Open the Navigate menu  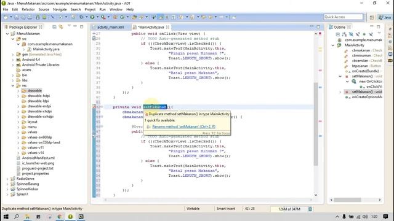[x=60, y=9]
